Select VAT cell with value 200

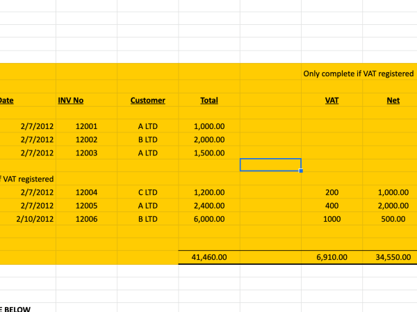tap(332, 192)
